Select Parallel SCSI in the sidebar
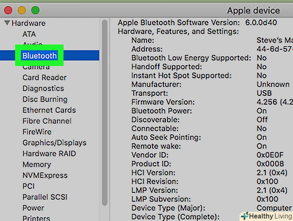The height and width of the screenshot is (221, 293). (45, 197)
